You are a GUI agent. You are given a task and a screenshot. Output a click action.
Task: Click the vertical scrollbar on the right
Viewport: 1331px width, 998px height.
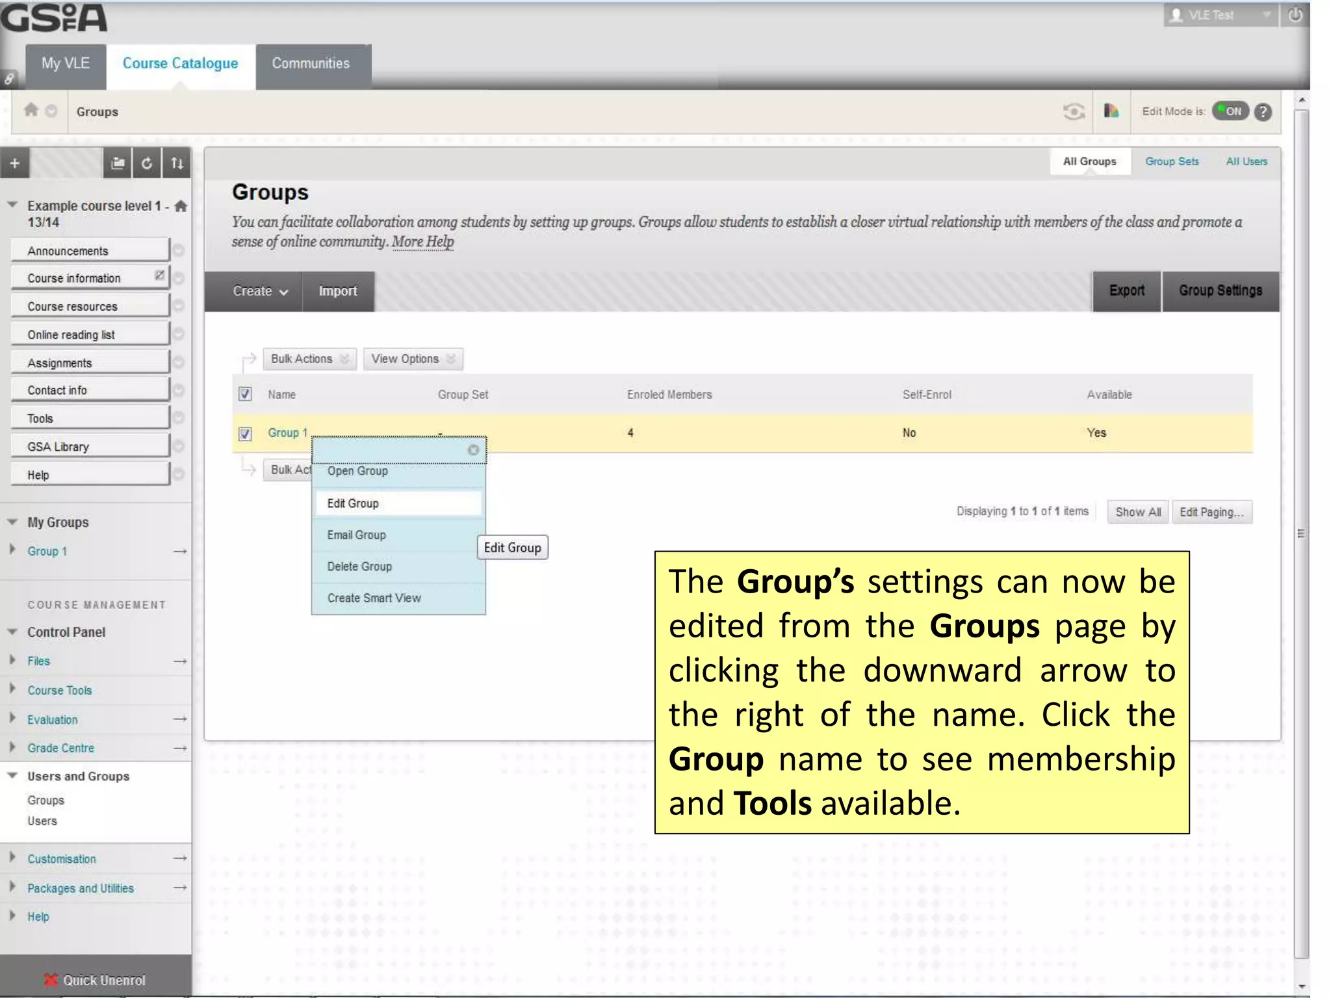coord(1300,533)
